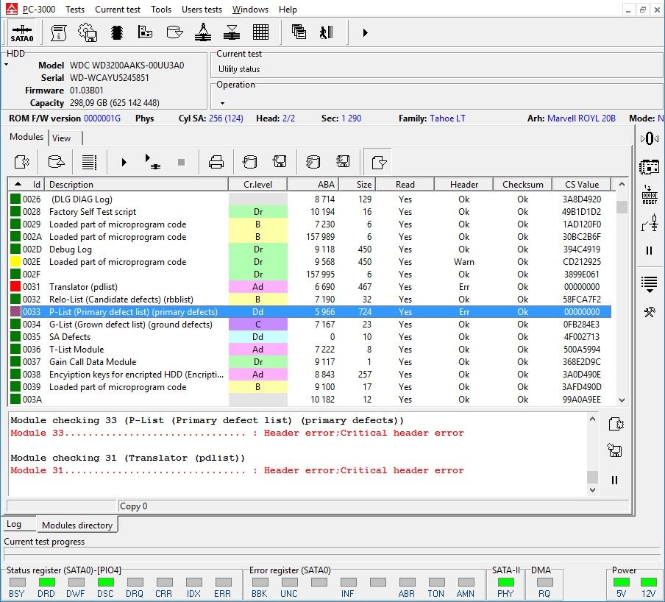Click the microchip icon in main toolbar
The image size is (665, 602).
[x=117, y=32]
